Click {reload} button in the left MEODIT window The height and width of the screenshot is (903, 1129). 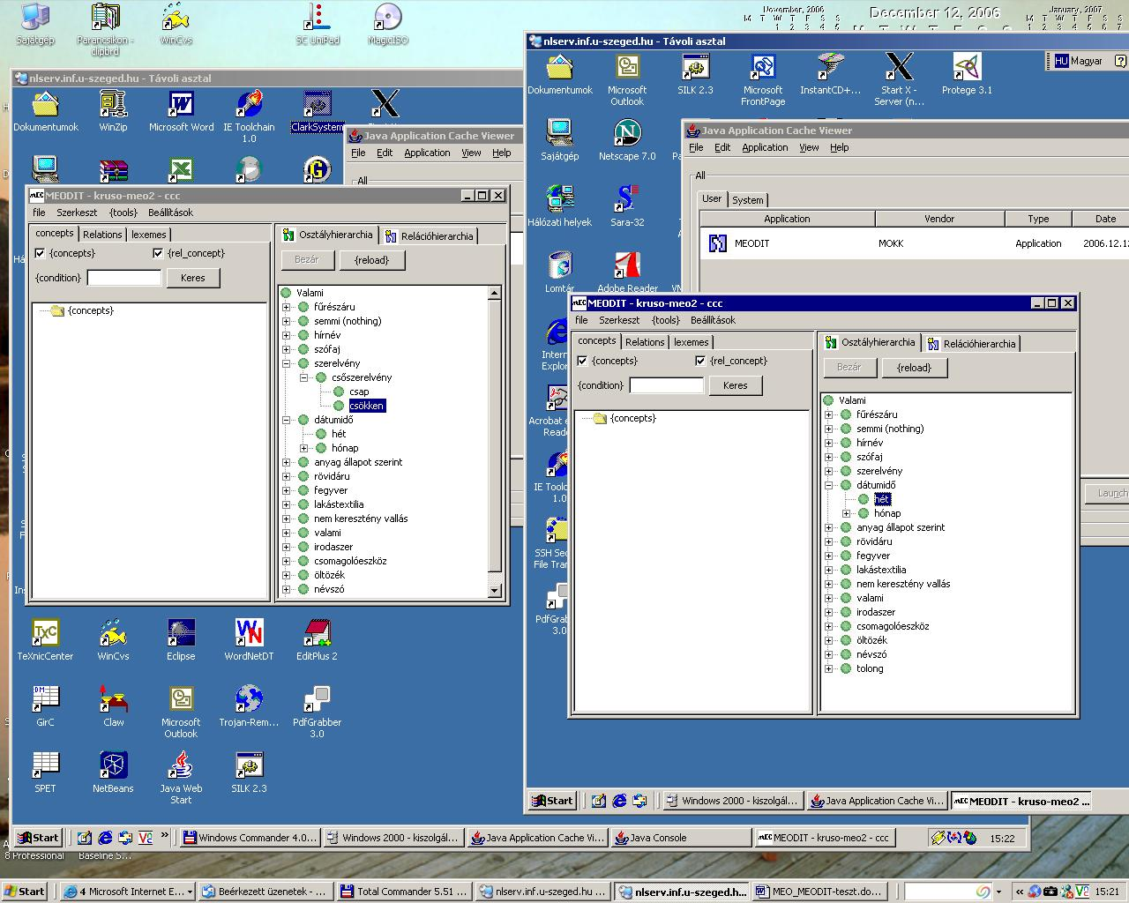pyautogui.click(x=371, y=260)
